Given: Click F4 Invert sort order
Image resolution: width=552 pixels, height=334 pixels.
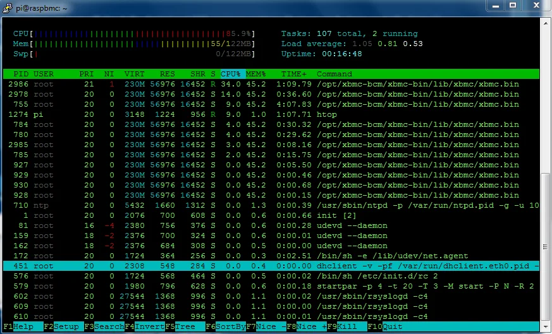Looking at the screenshot, I should click(x=145, y=326).
